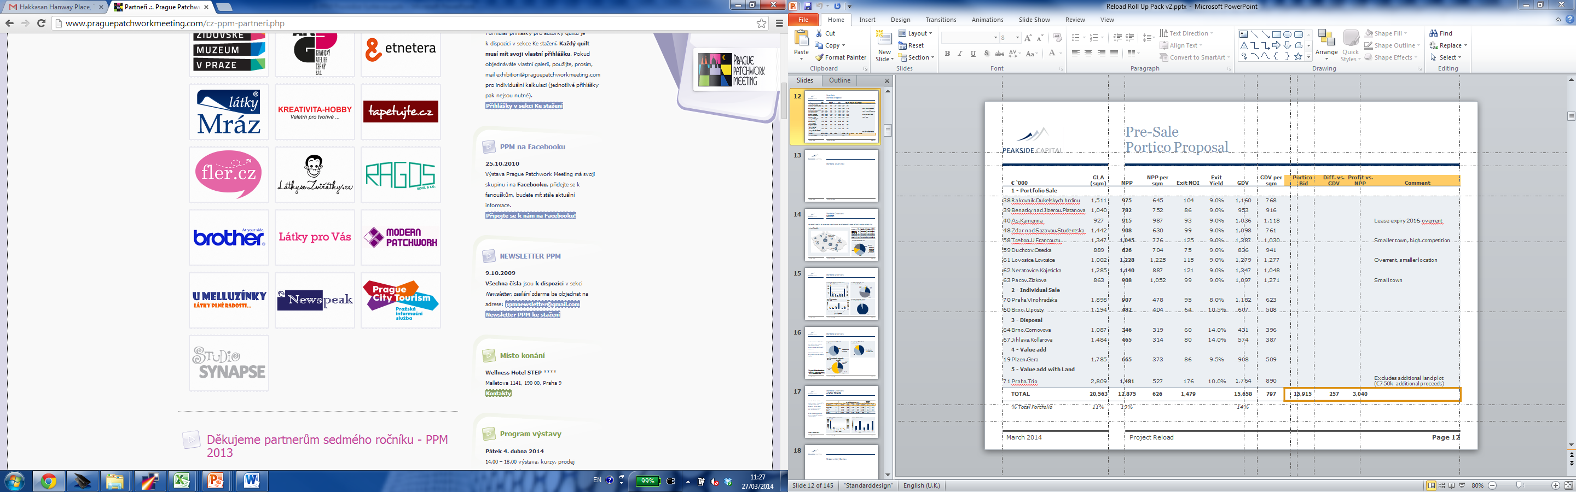Switch to the Design ribbon tab
Image resolution: width=1576 pixels, height=492 pixels.
coord(900,20)
